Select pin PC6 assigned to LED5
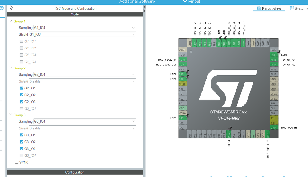The height and width of the screenshot is (177, 308). click(274, 55)
